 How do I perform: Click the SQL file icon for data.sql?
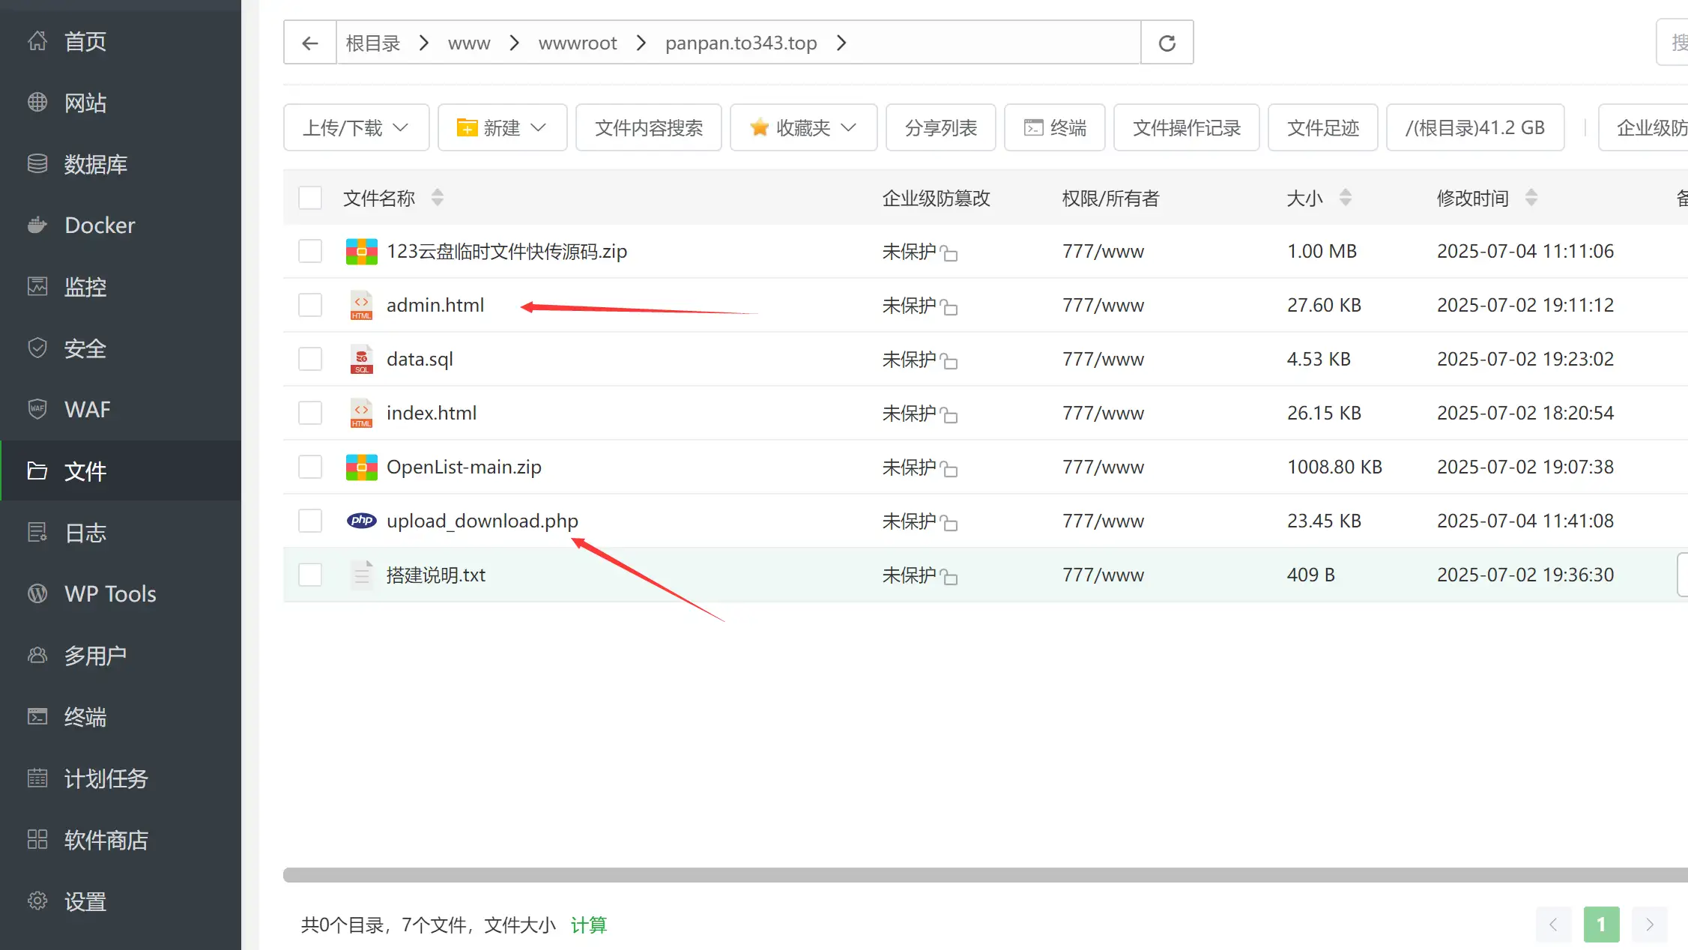tap(361, 359)
